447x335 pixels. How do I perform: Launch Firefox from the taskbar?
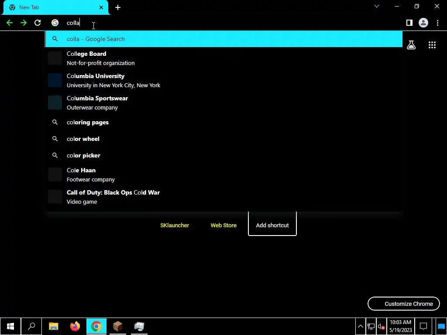pyautogui.click(x=75, y=326)
